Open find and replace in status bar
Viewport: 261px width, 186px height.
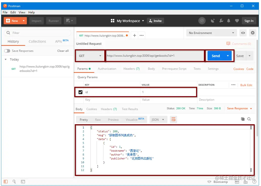(14, 181)
